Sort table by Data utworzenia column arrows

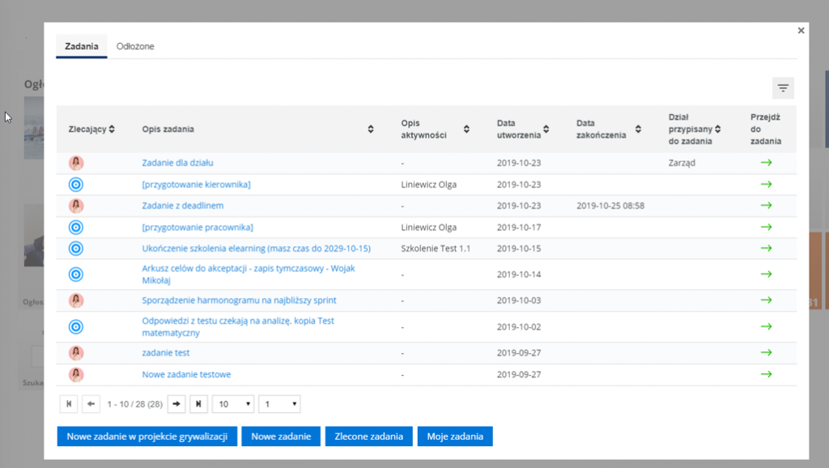click(546, 129)
